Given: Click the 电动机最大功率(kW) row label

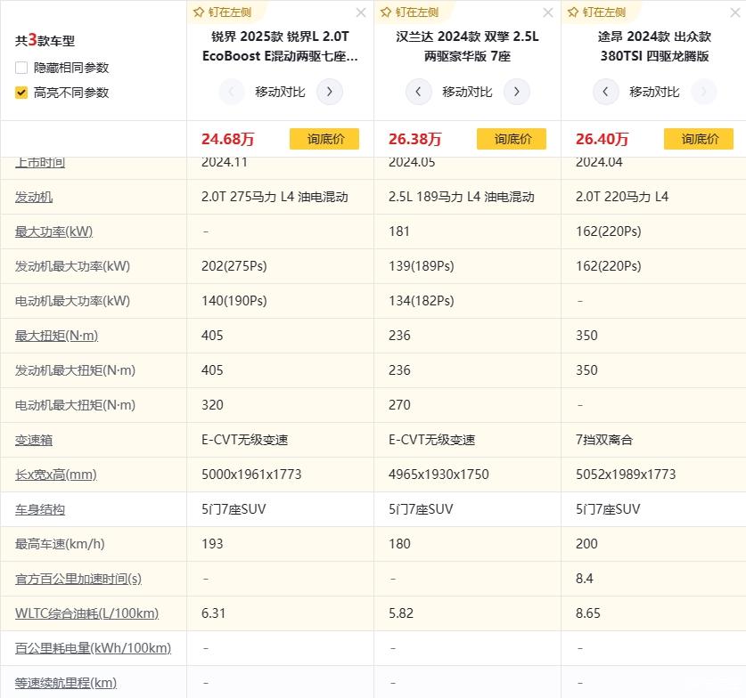Looking at the screenshot, I should (72, 301).
